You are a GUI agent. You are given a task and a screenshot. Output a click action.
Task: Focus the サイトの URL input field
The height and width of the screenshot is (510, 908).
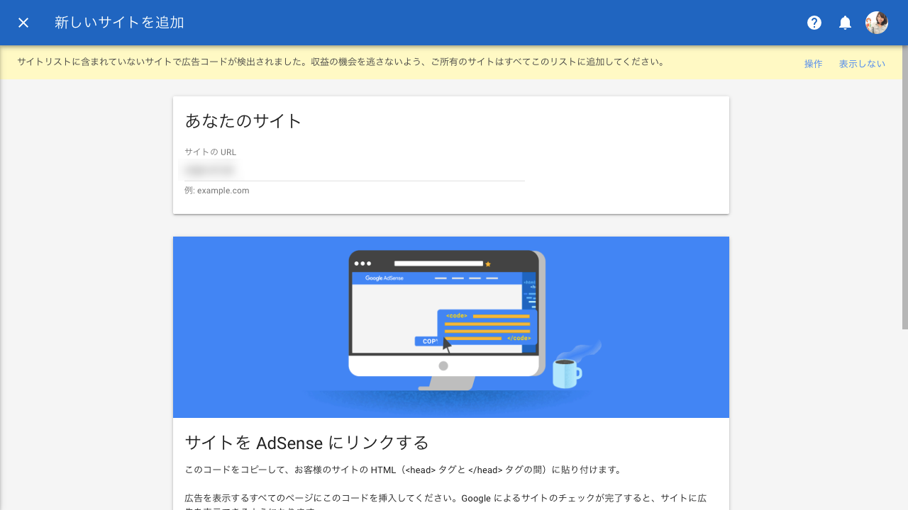click(355, 171)
